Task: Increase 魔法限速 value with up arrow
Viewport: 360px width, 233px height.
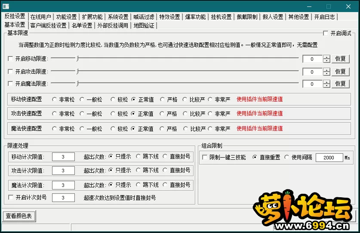Action: (326, 82)
